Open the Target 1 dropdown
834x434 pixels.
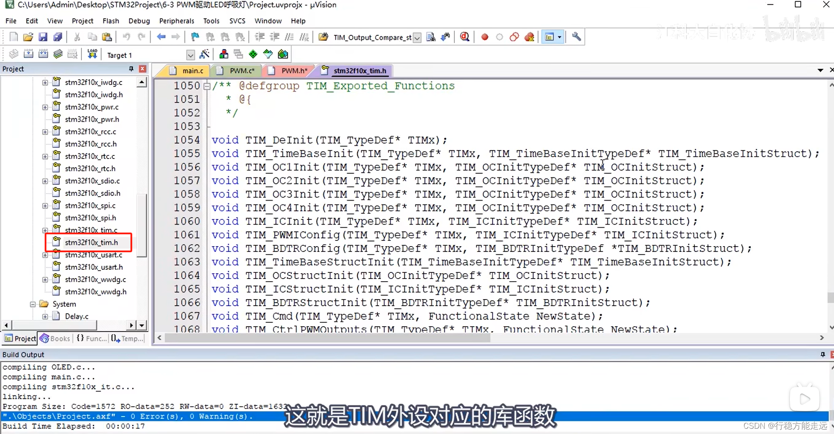190,55
